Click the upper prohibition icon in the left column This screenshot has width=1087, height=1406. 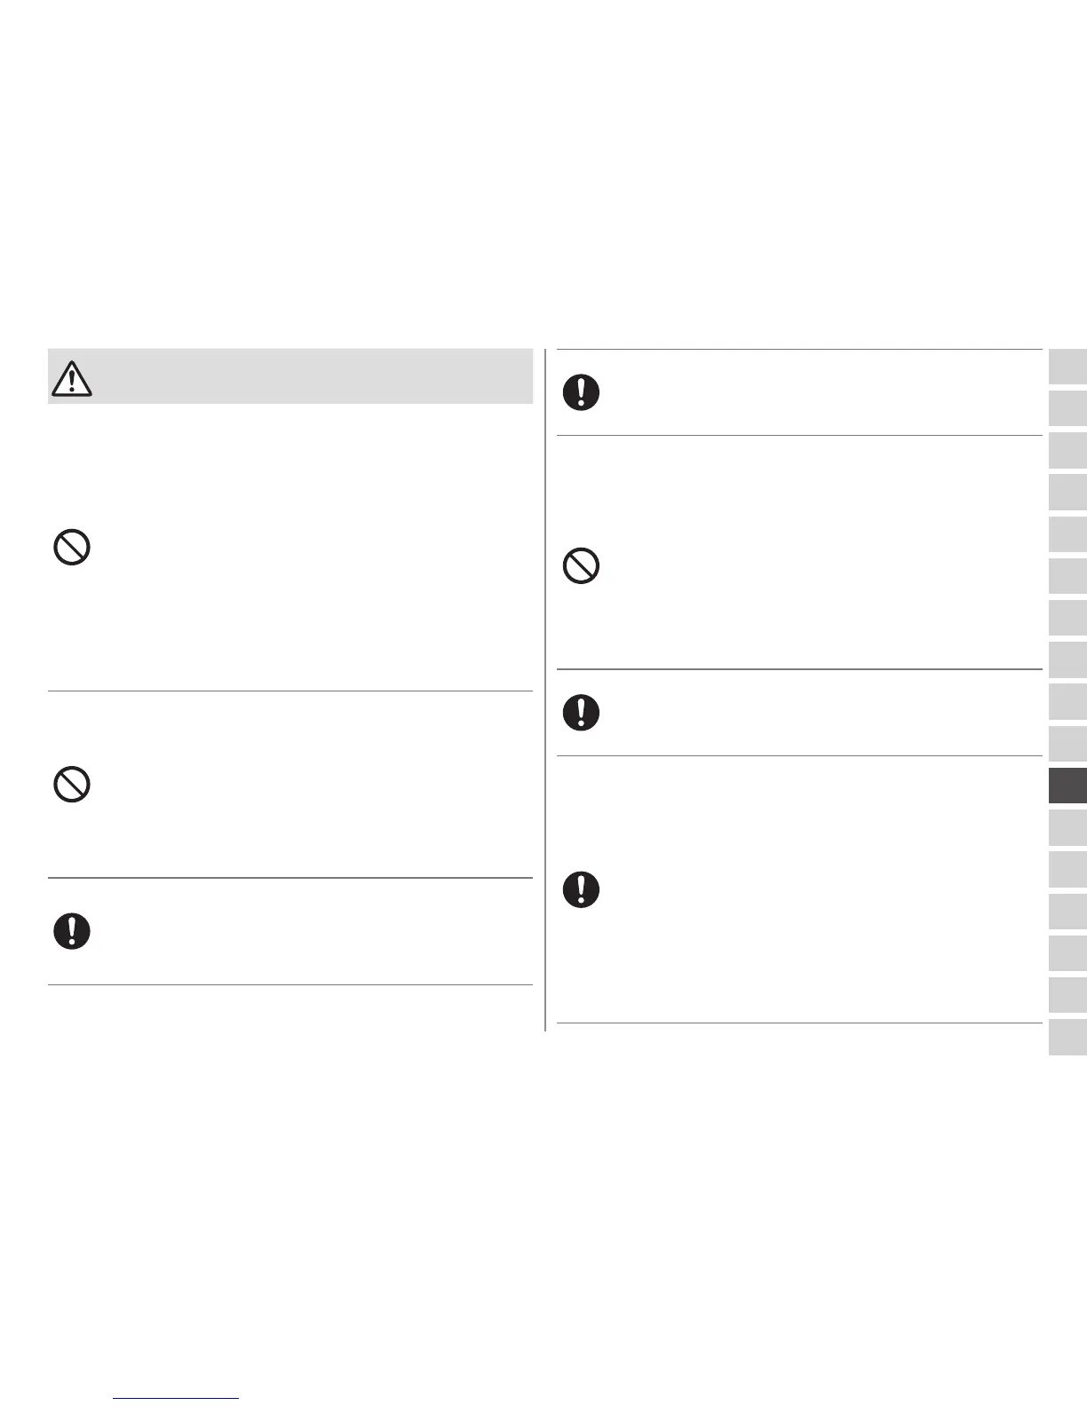pyautogui.click(x=72, y=548)
